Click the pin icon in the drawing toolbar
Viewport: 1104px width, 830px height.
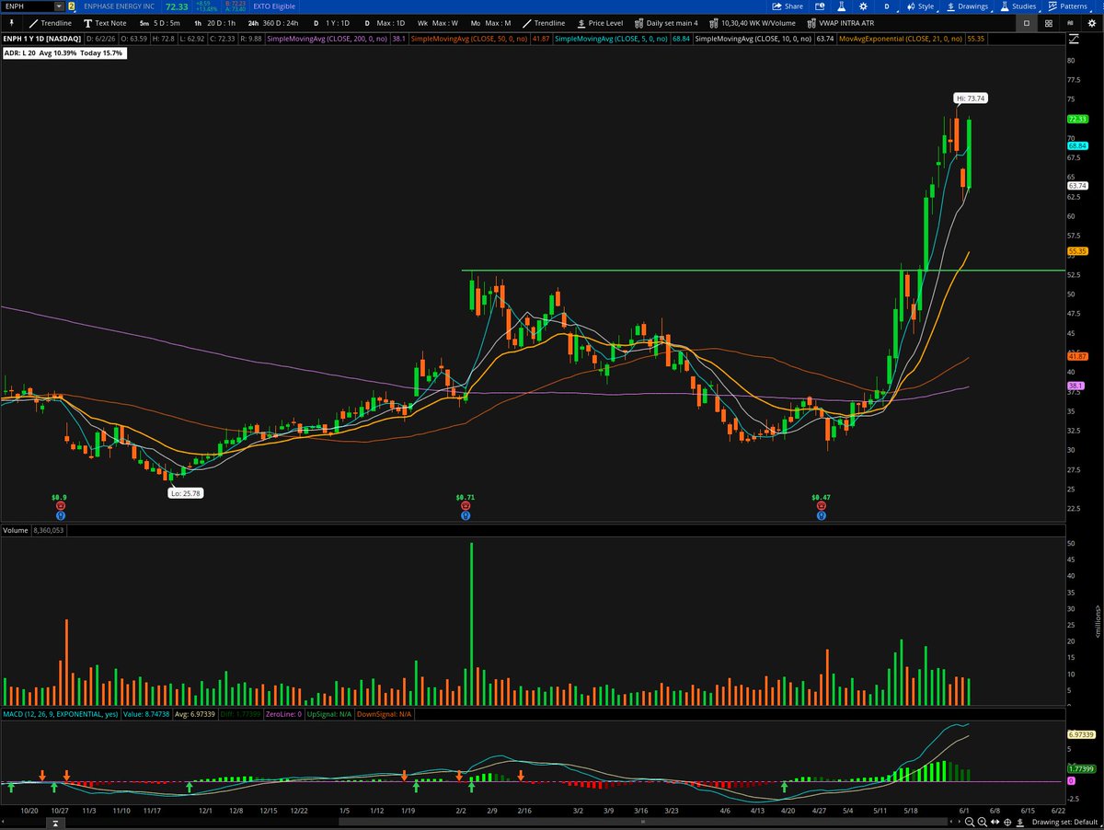pos(12,22)
